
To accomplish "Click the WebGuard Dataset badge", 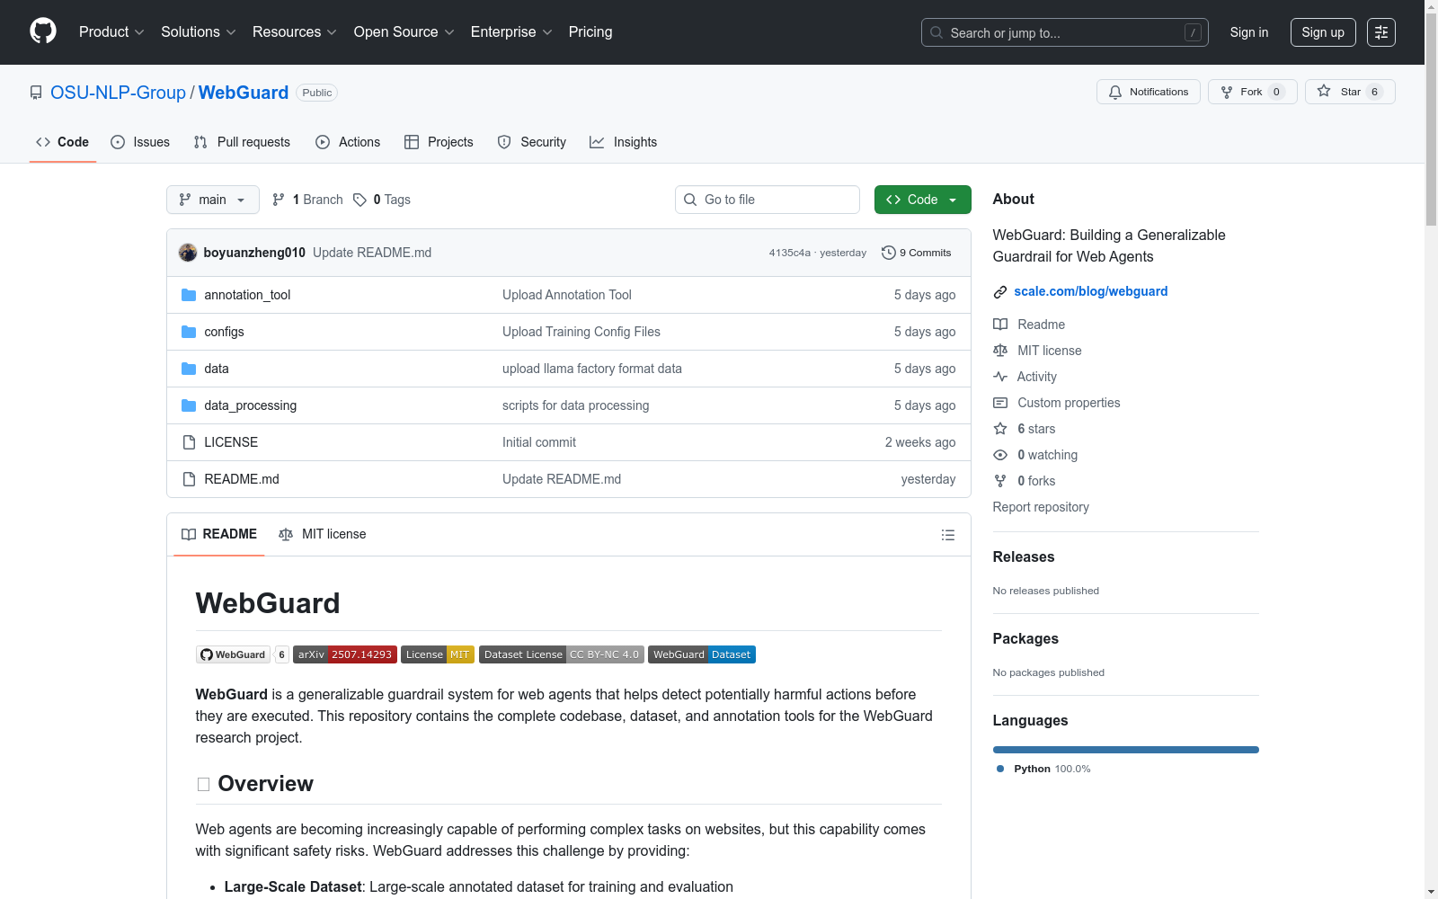I will [702, 654].
